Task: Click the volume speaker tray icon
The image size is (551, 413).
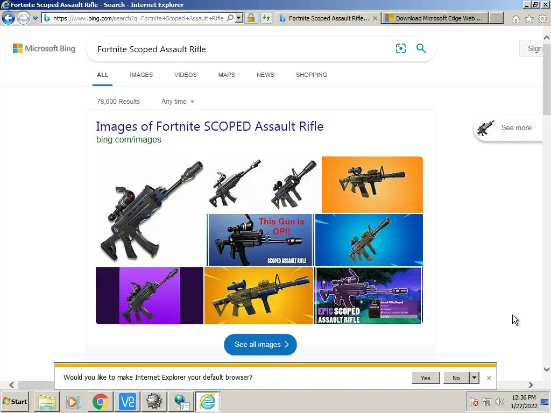Action: click(499, 401)
